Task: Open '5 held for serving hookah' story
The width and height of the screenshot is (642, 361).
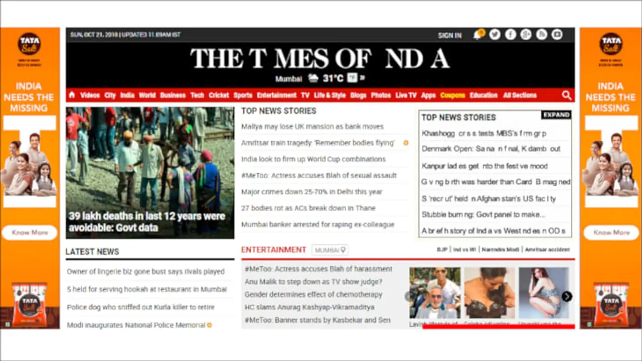Action: point(147,289)
